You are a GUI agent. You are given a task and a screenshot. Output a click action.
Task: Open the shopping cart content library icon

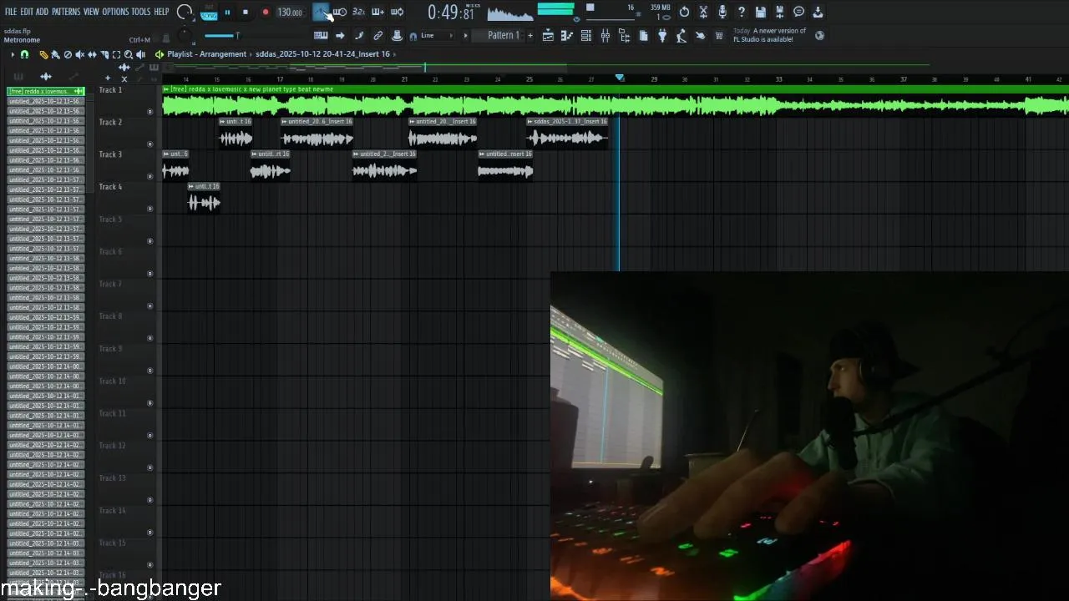click(x=720, y=36)
